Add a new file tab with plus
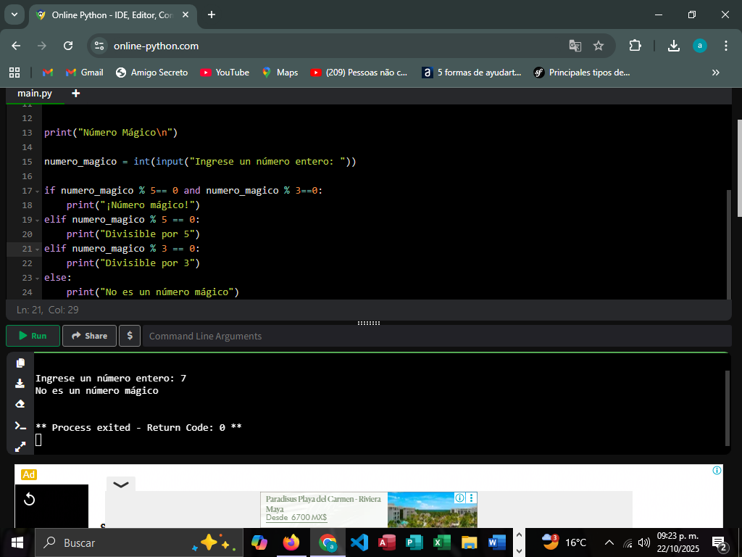 [76, 94]
